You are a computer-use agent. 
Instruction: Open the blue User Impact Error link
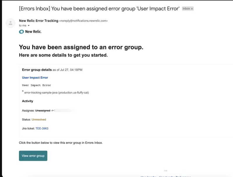(35, 77)
